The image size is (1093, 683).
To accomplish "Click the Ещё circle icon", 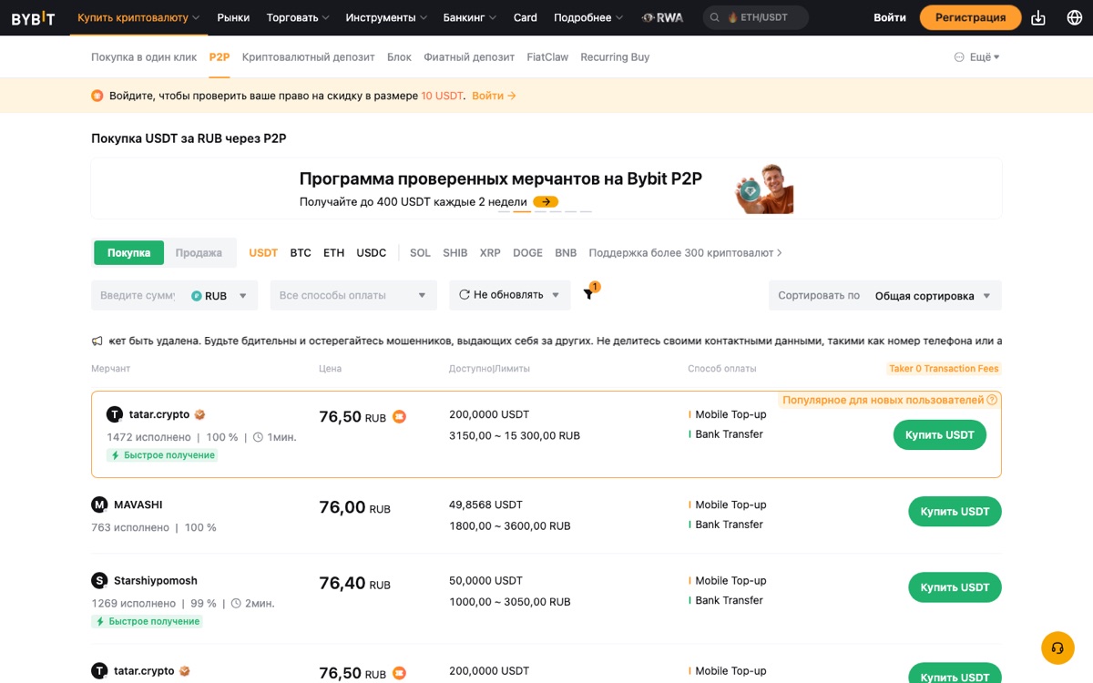I will tap(959, 57).
